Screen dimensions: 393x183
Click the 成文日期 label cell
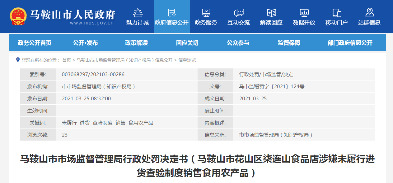click(x=215, y=99)
